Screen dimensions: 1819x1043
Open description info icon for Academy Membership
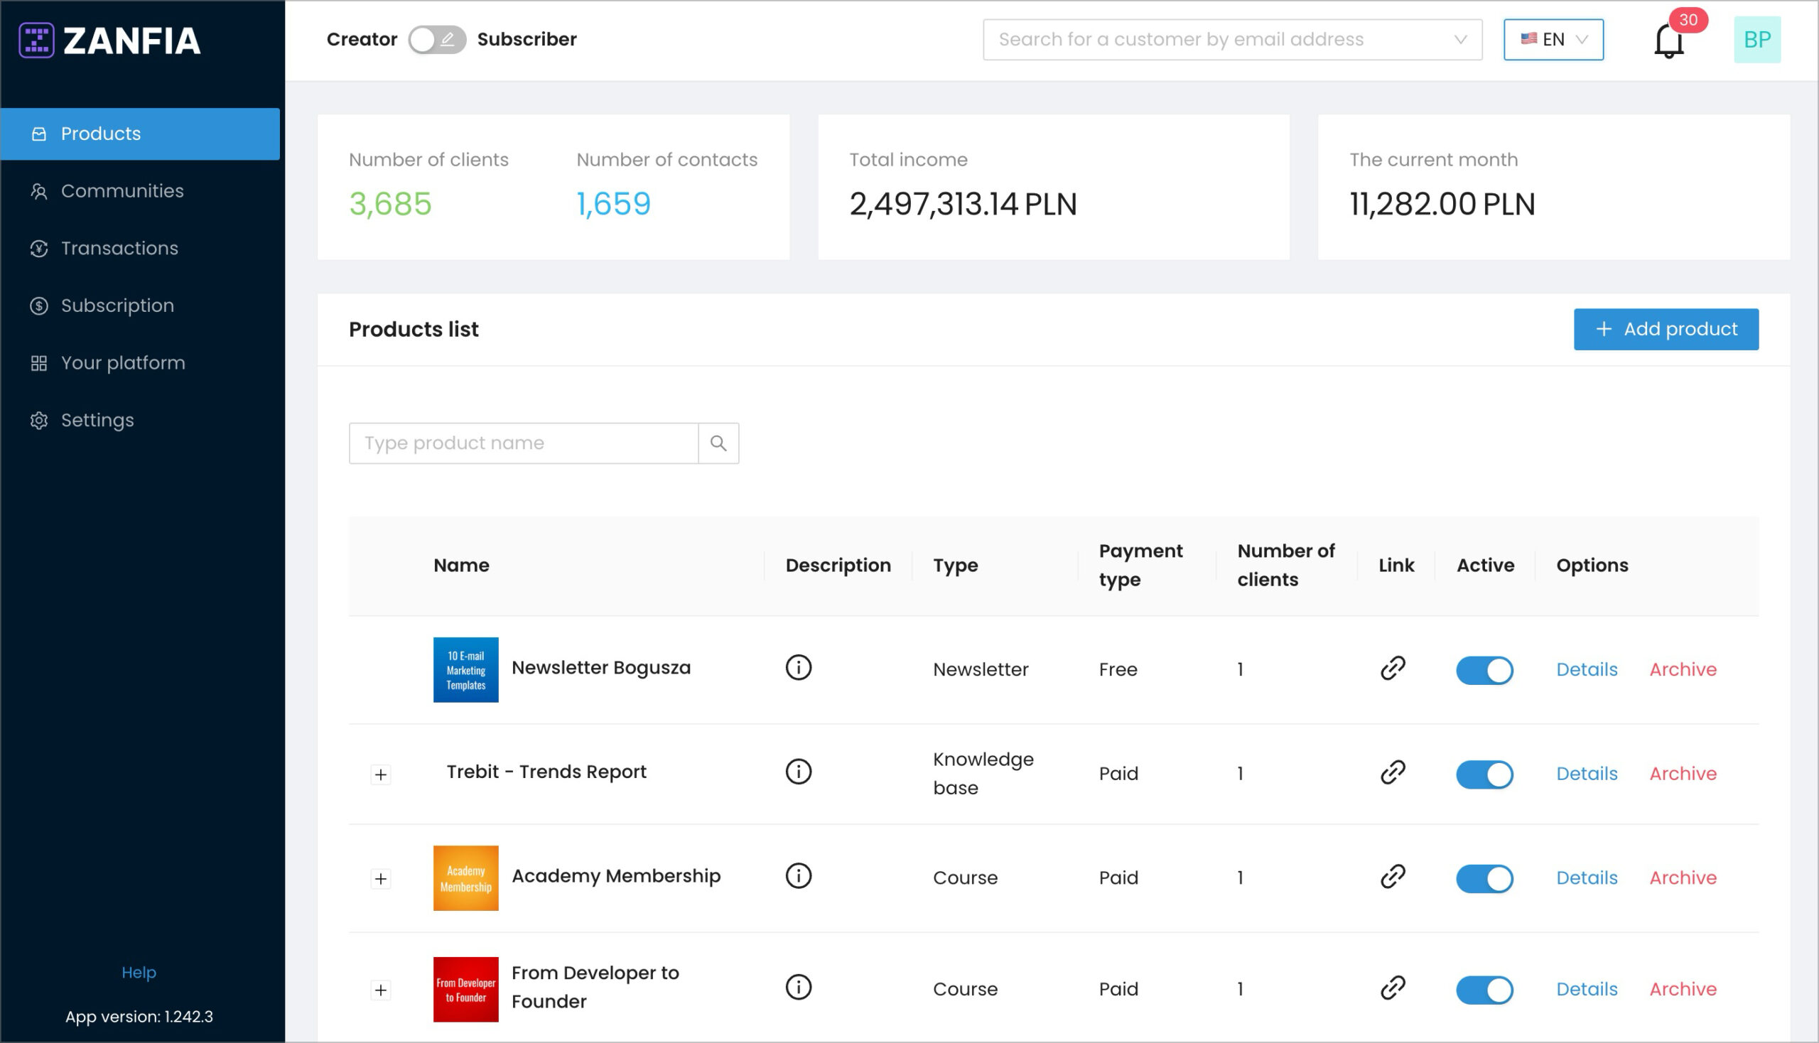tap(798, 875)
